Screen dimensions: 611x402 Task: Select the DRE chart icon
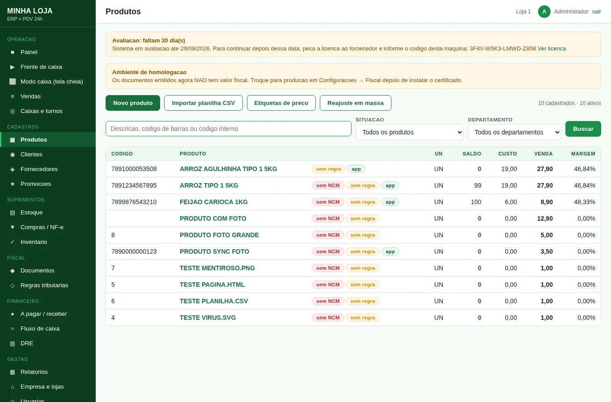pyautogui.click(x=13, y=343)
